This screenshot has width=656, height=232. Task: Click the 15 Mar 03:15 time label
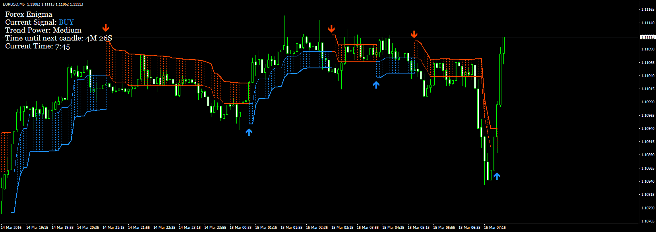[343, 228]
